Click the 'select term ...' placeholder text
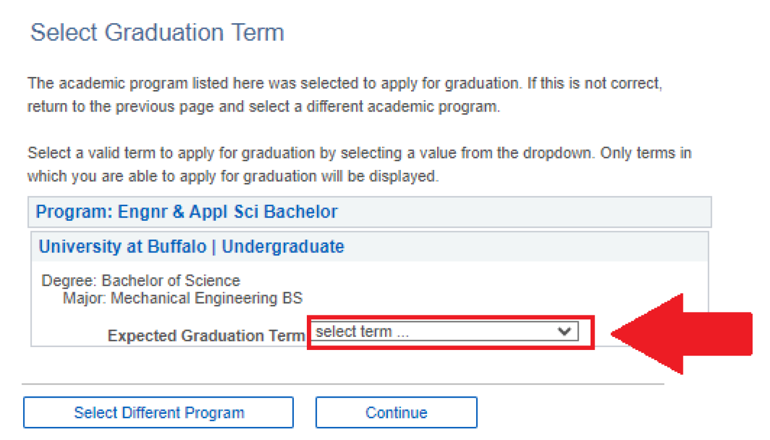Viewport: 770px width, 440px height. 362,332
